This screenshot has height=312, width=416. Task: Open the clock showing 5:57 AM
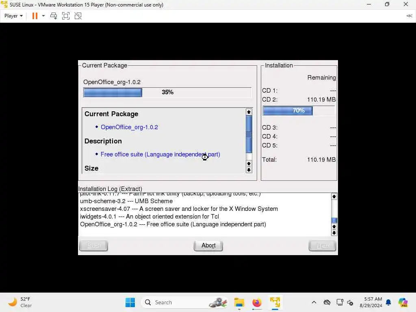point(371,302)
